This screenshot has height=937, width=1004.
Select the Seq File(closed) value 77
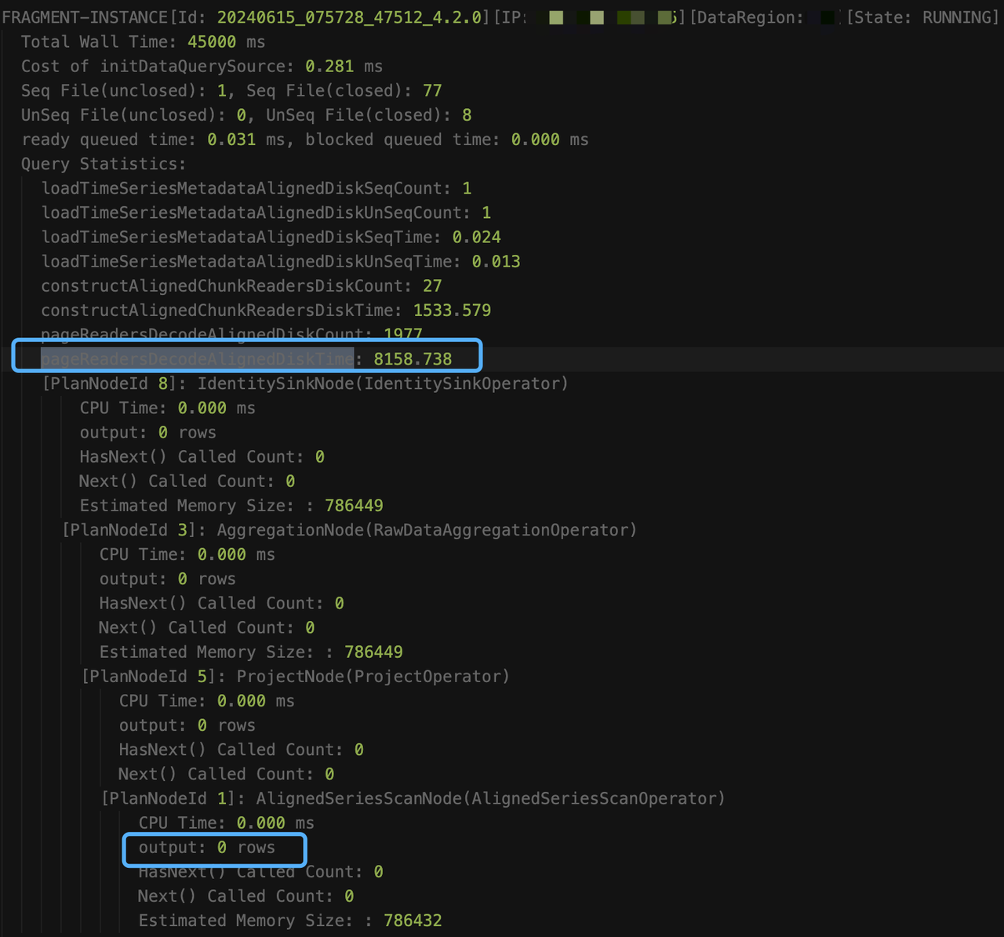click(432, 90)
